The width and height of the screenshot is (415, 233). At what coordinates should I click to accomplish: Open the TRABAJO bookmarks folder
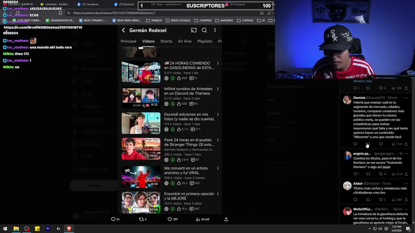coord(154,20)
